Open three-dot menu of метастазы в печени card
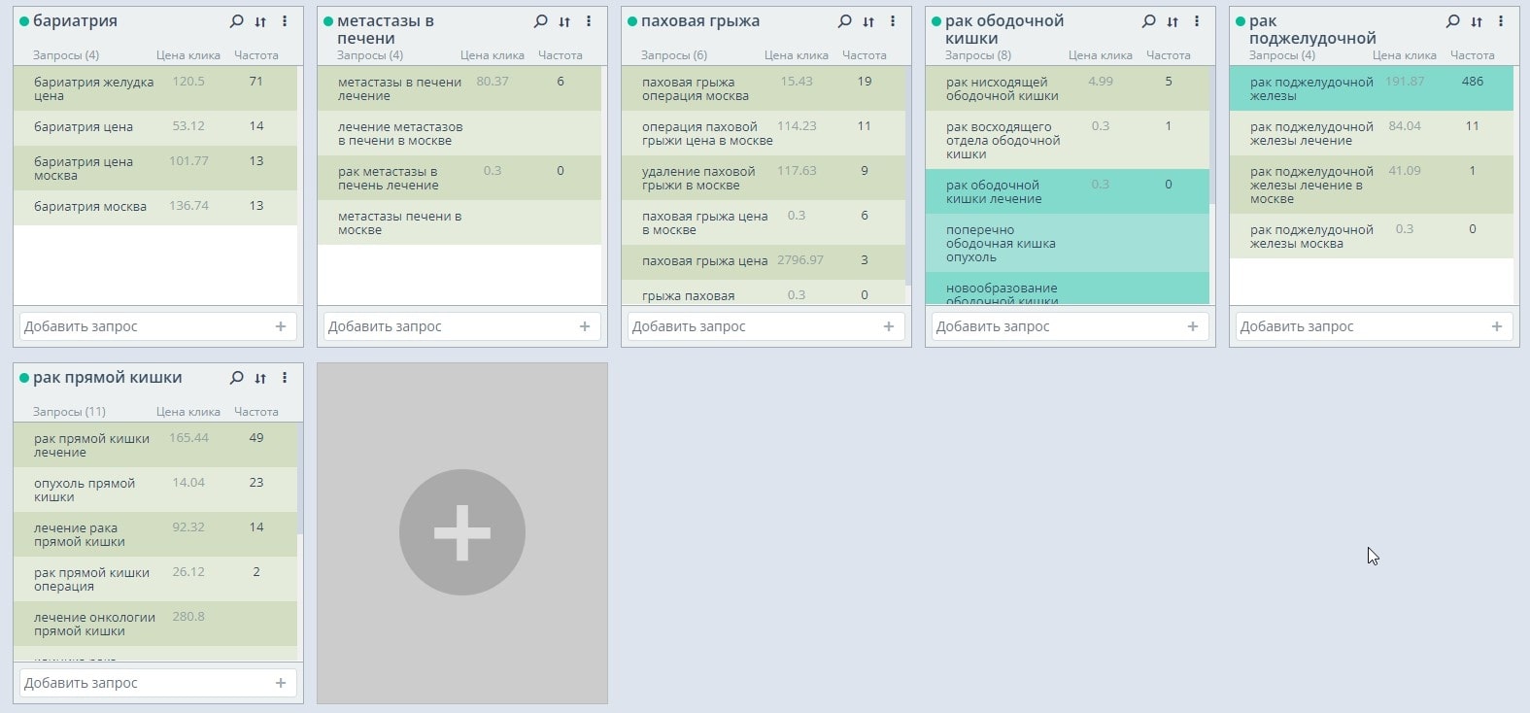 (589, 21)
